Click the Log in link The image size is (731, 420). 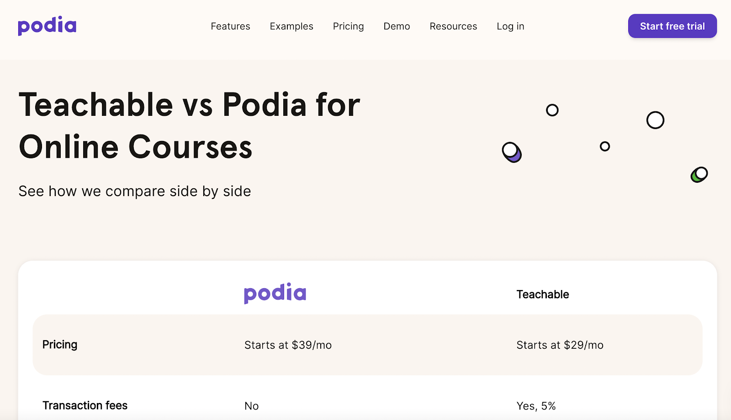click(x=510, y=26)
